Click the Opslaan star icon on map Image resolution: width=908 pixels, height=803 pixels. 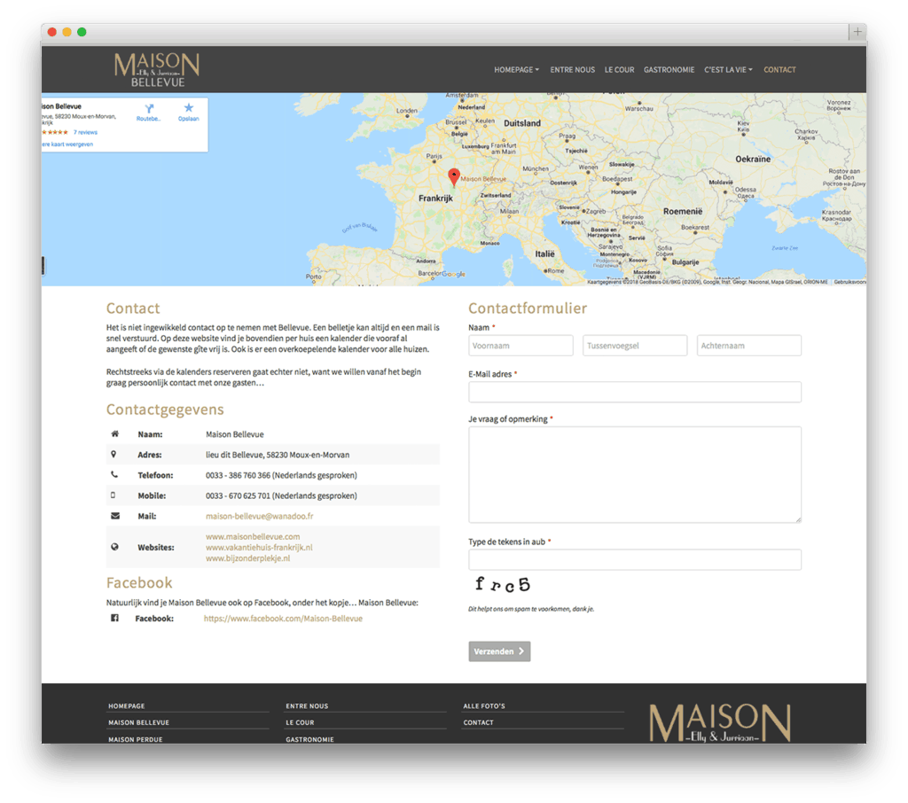188,108
